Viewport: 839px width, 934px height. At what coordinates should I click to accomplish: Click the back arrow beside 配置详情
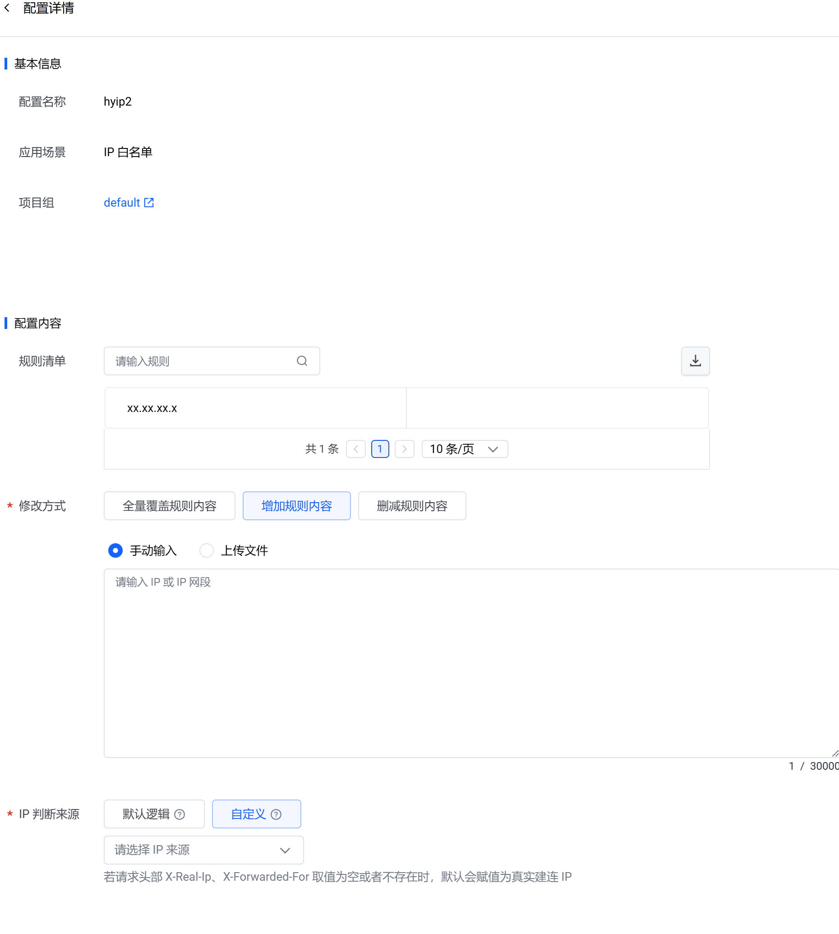click(7, 8)
